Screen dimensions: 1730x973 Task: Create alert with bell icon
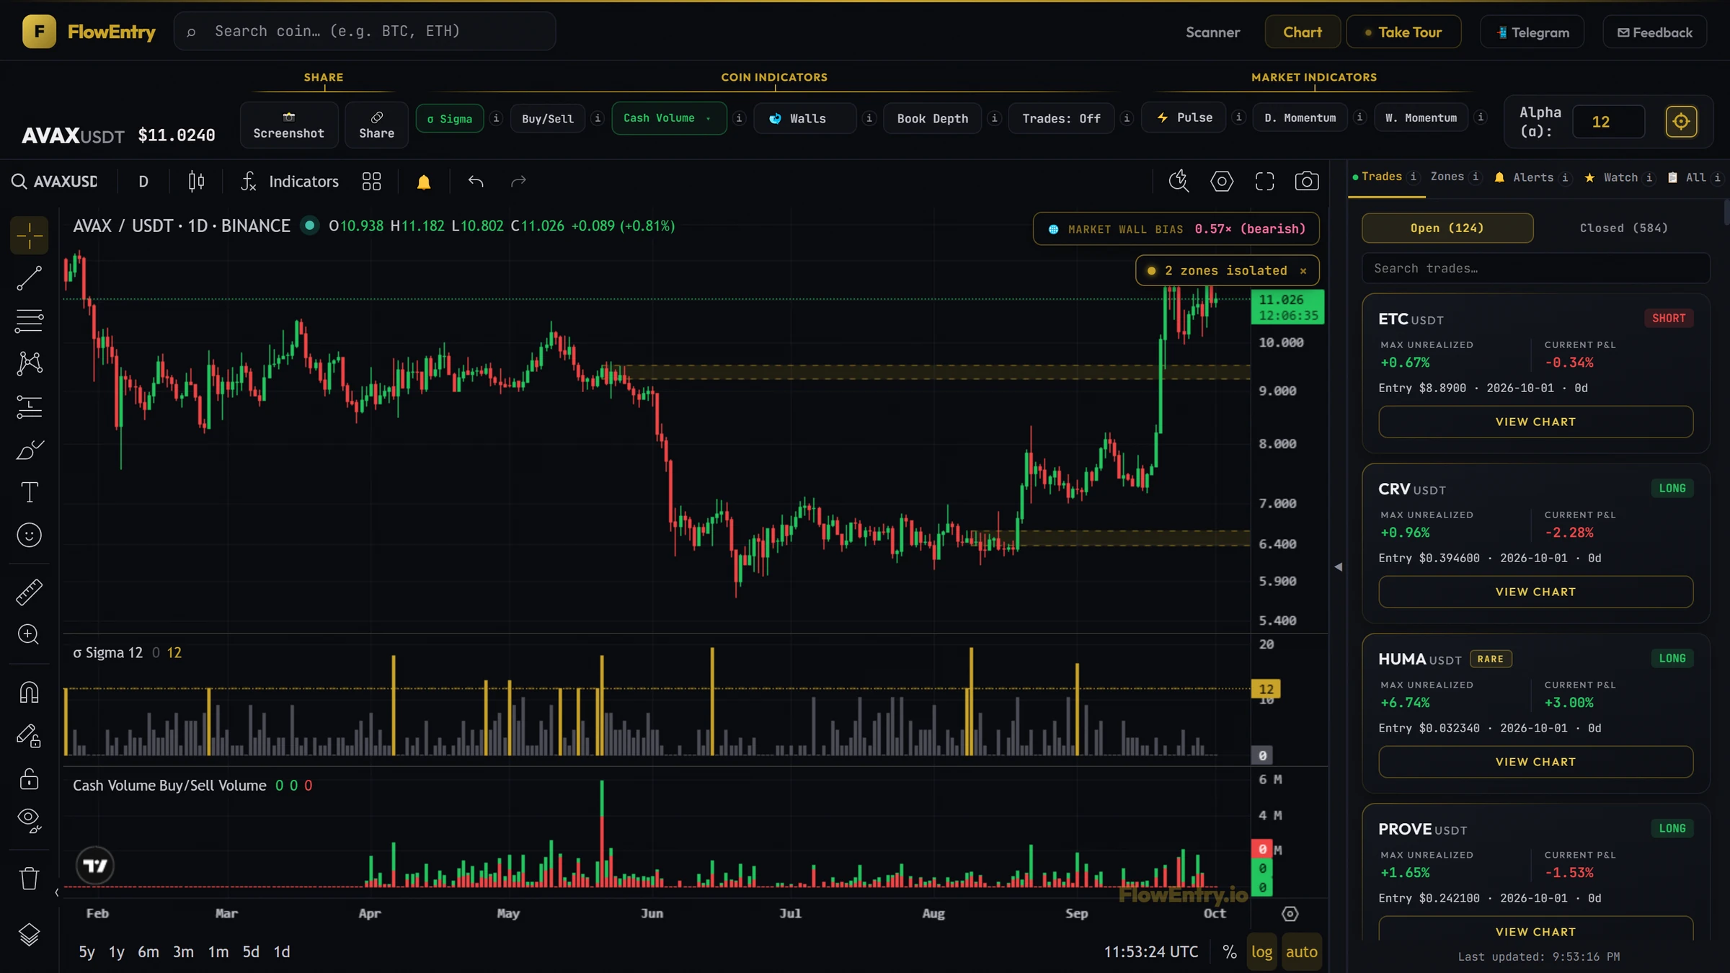(x=424, y=182)
